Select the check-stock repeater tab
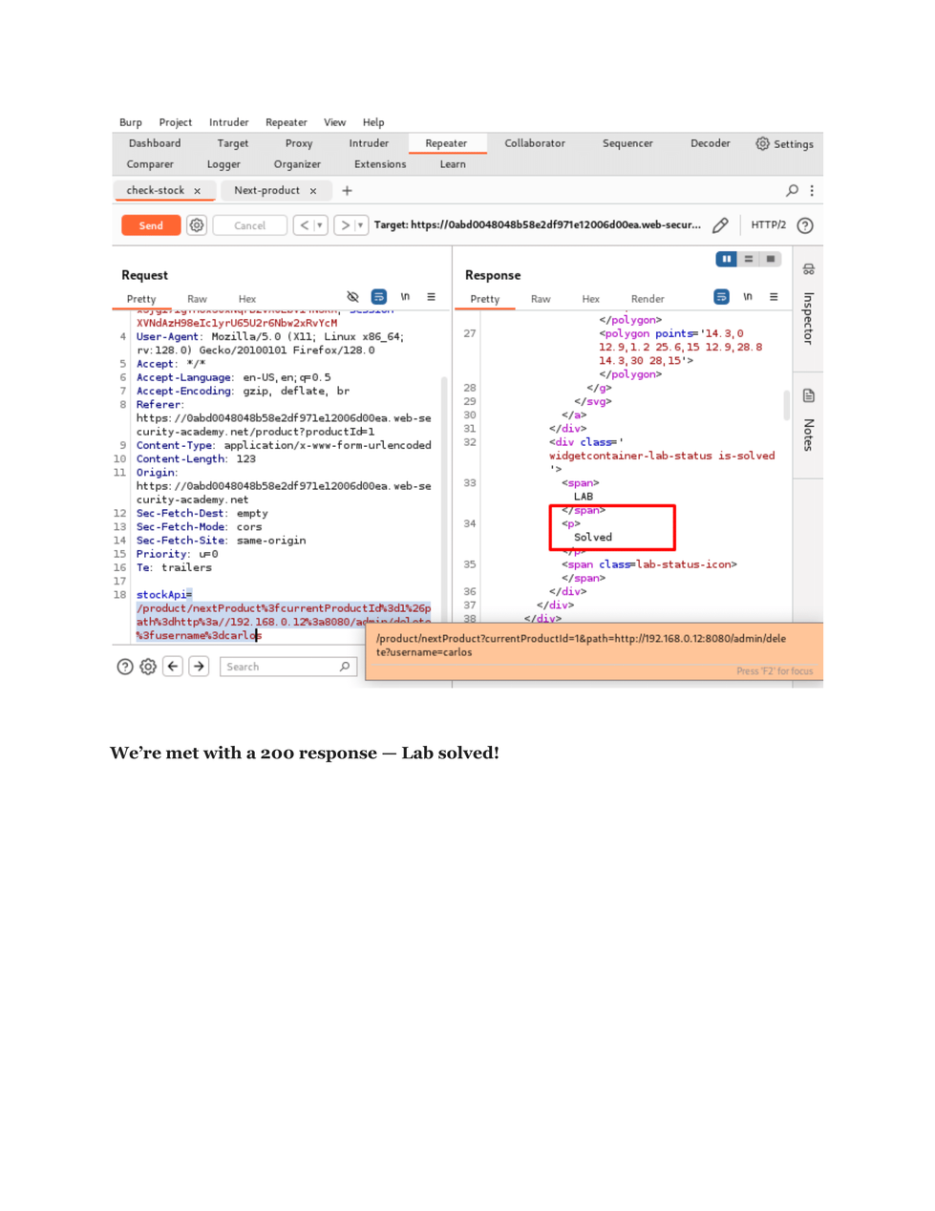 [155, 190]
